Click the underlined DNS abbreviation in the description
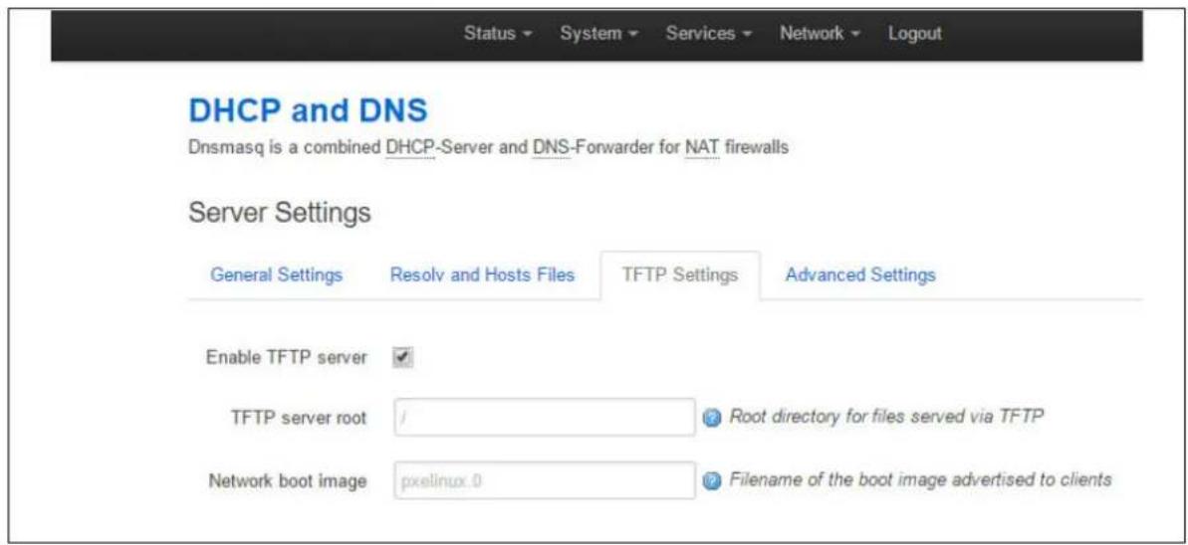The width and height of the screenshot is (1188, 545). [x=550, y=147]
